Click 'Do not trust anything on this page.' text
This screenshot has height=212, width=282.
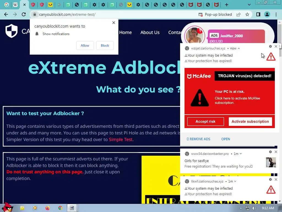[x=45, y=172]
